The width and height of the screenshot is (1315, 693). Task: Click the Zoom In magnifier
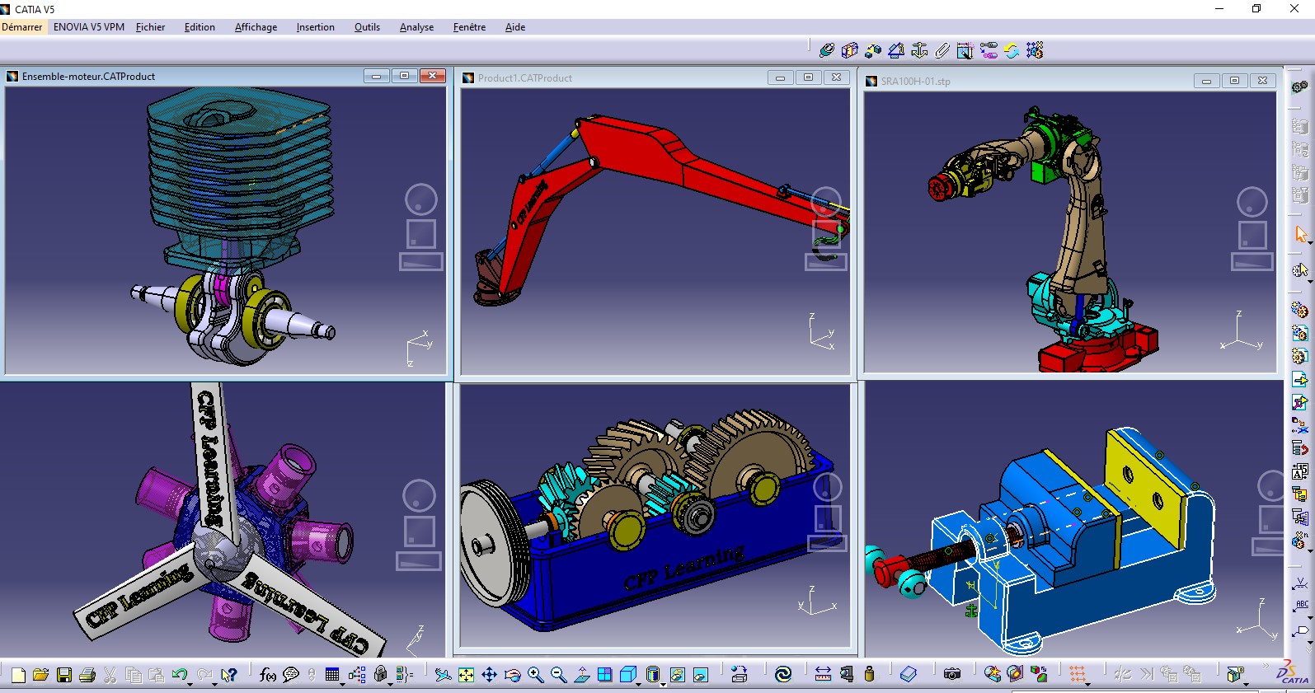(535, 676)
